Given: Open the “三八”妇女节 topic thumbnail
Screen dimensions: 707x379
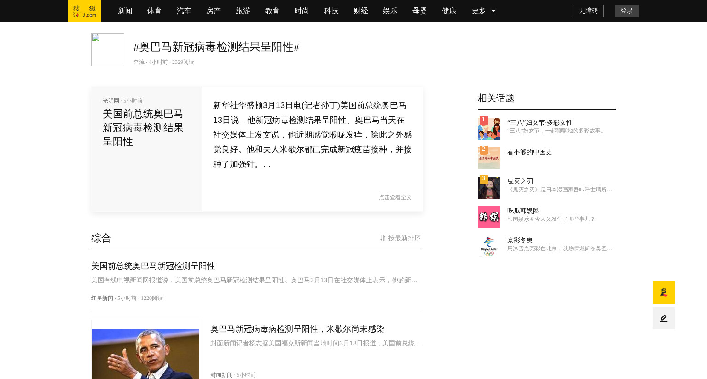Looking at the screenshot, I should [x=489, y=128].
